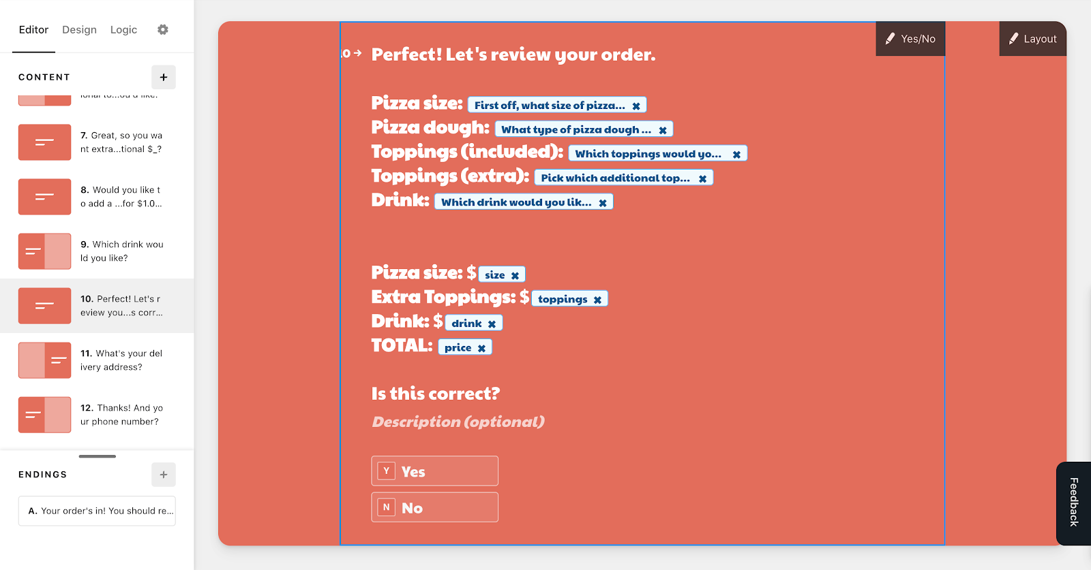The image size is (1091, 570).
Task: Select the No answer choice
Action: [434, 507]
